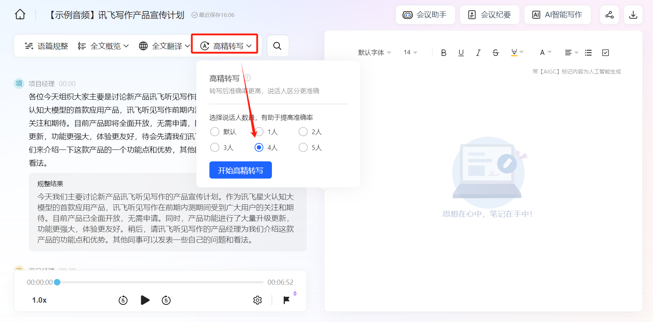The height and width of the screenshot is (322, 653).
Task: Click 语篇规整 toolbar item
Action: click(46, 46)
